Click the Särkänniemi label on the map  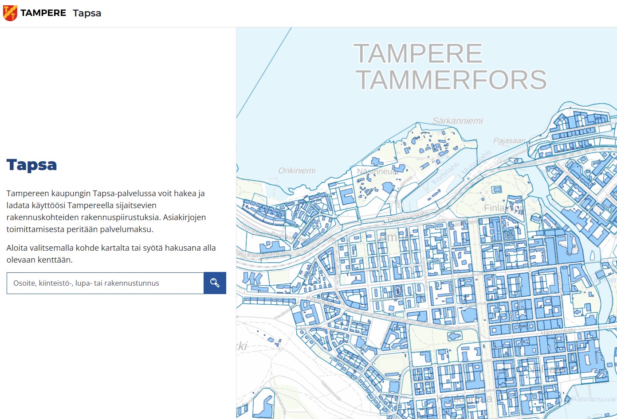457,120
